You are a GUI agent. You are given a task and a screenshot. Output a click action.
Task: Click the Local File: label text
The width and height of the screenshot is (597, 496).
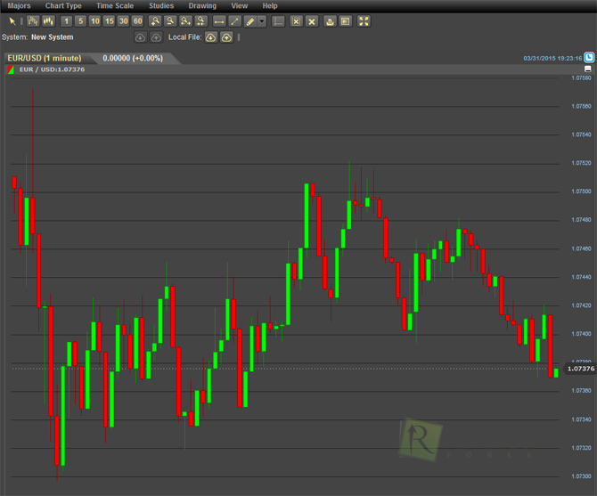184,37
